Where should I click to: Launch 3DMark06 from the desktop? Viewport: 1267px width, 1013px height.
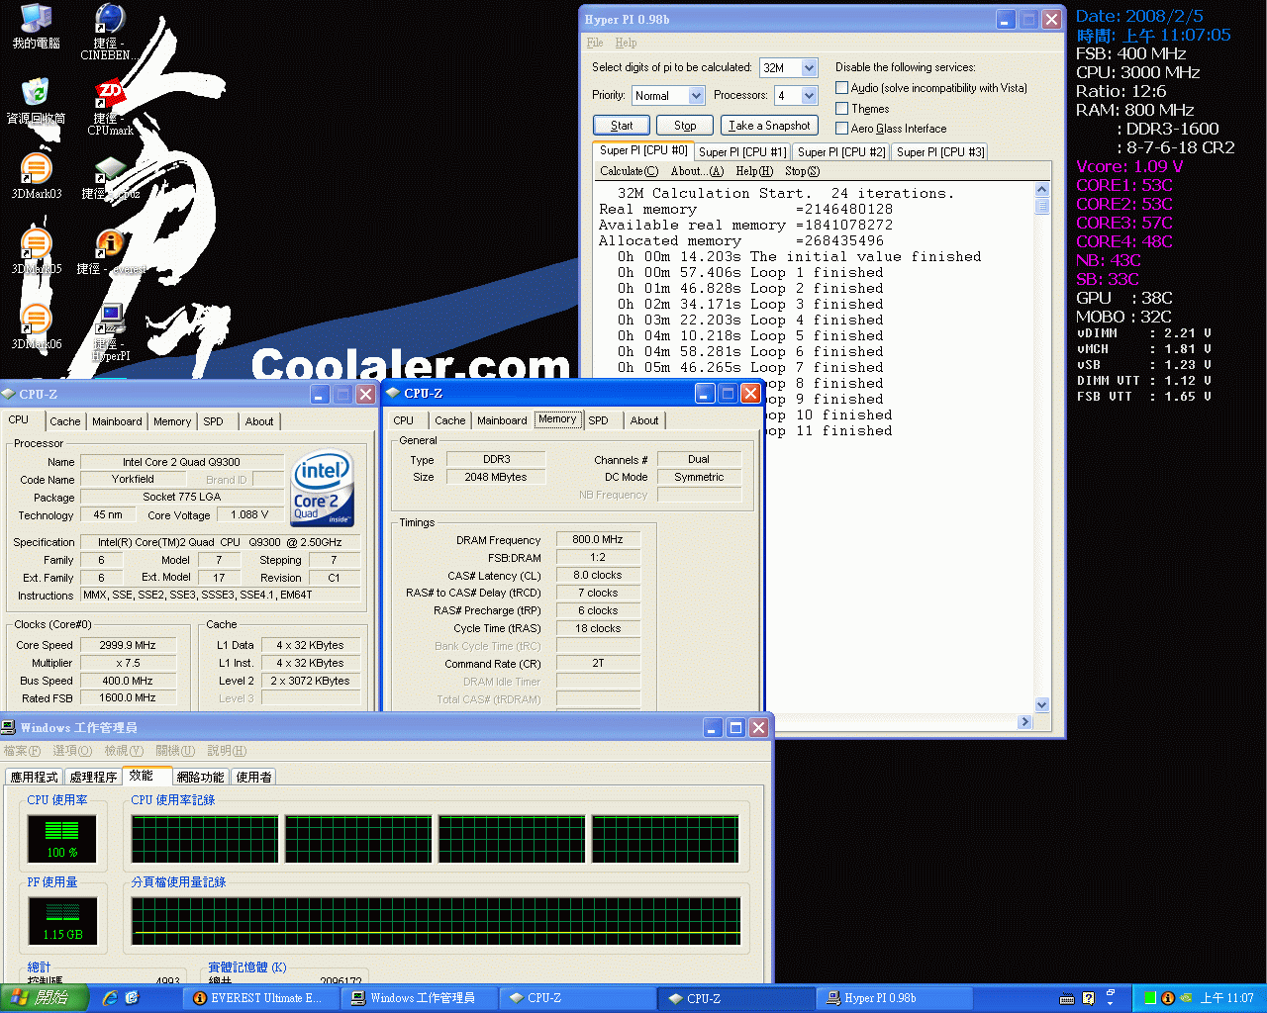pyautogui.click(x=36, y=326)
